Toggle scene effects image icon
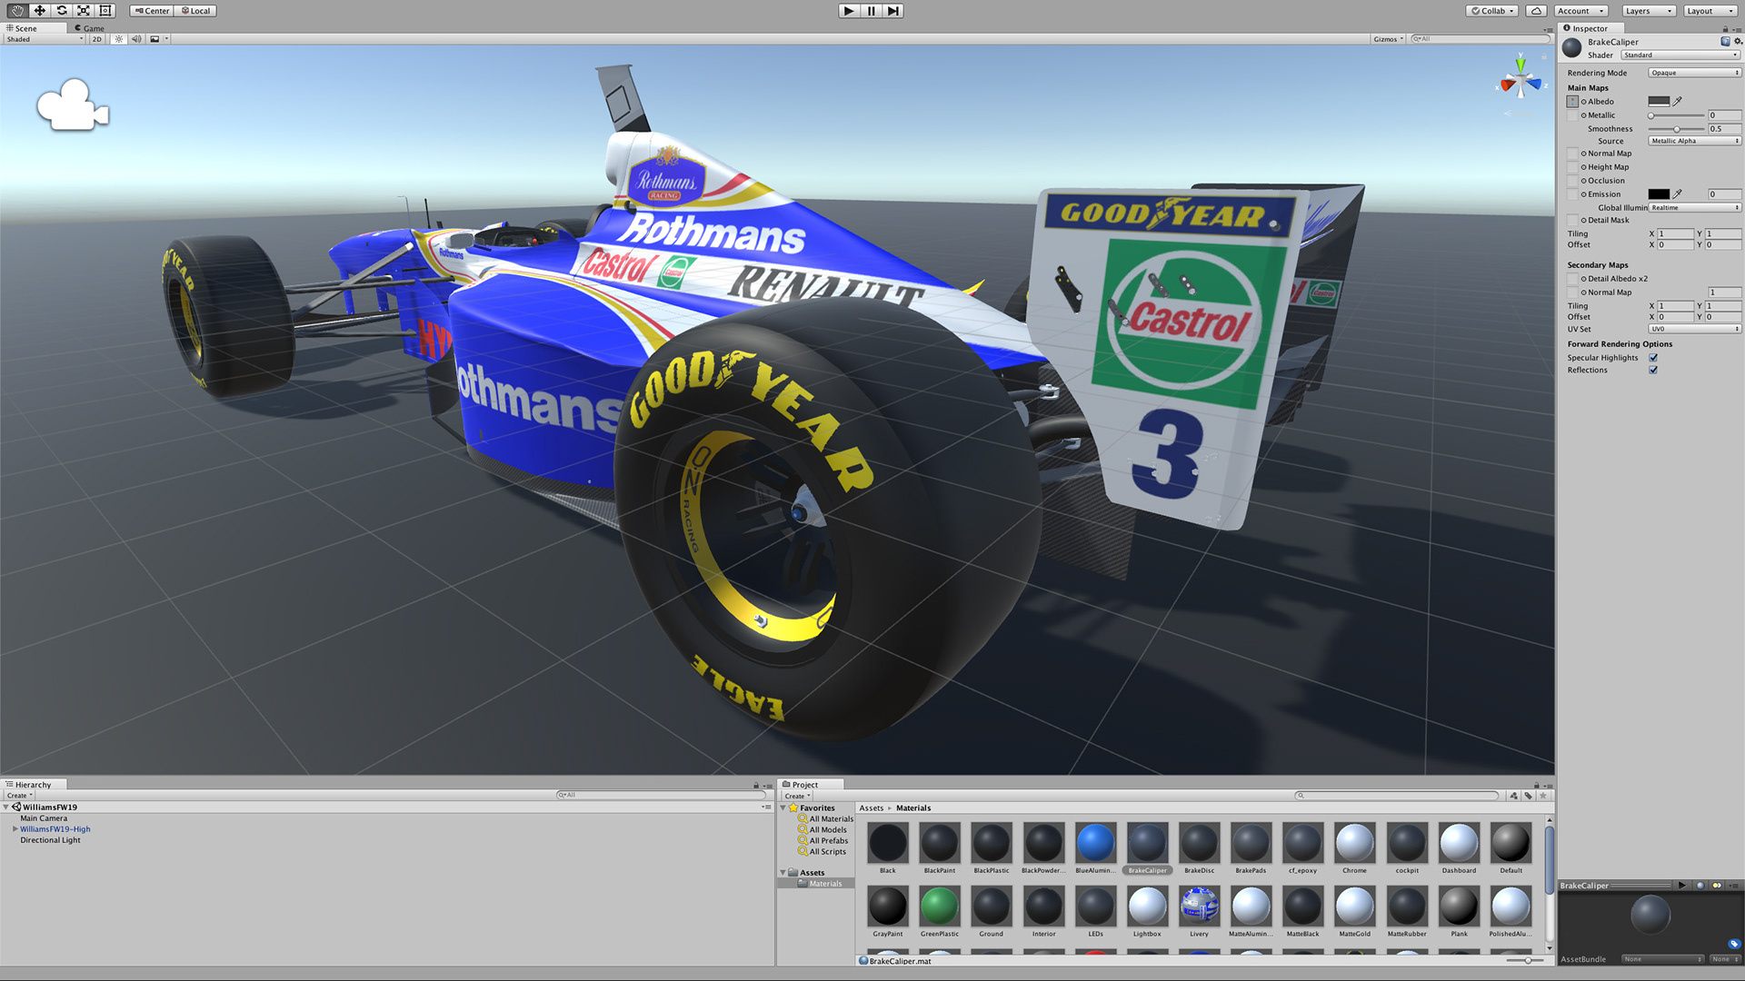Viewport: 1745px width, 981px height. tap(155, 39)
